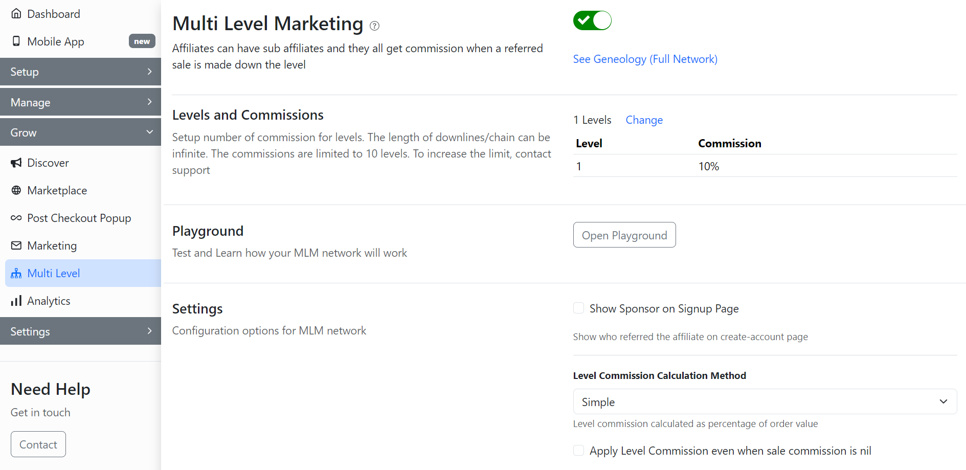Click the Mobile App phone icon

pos(16,41)
